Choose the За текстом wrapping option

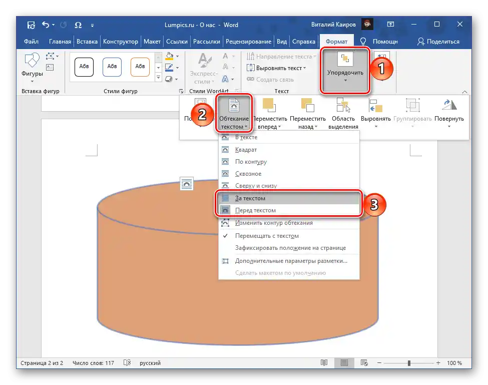(x=250, y=199)
